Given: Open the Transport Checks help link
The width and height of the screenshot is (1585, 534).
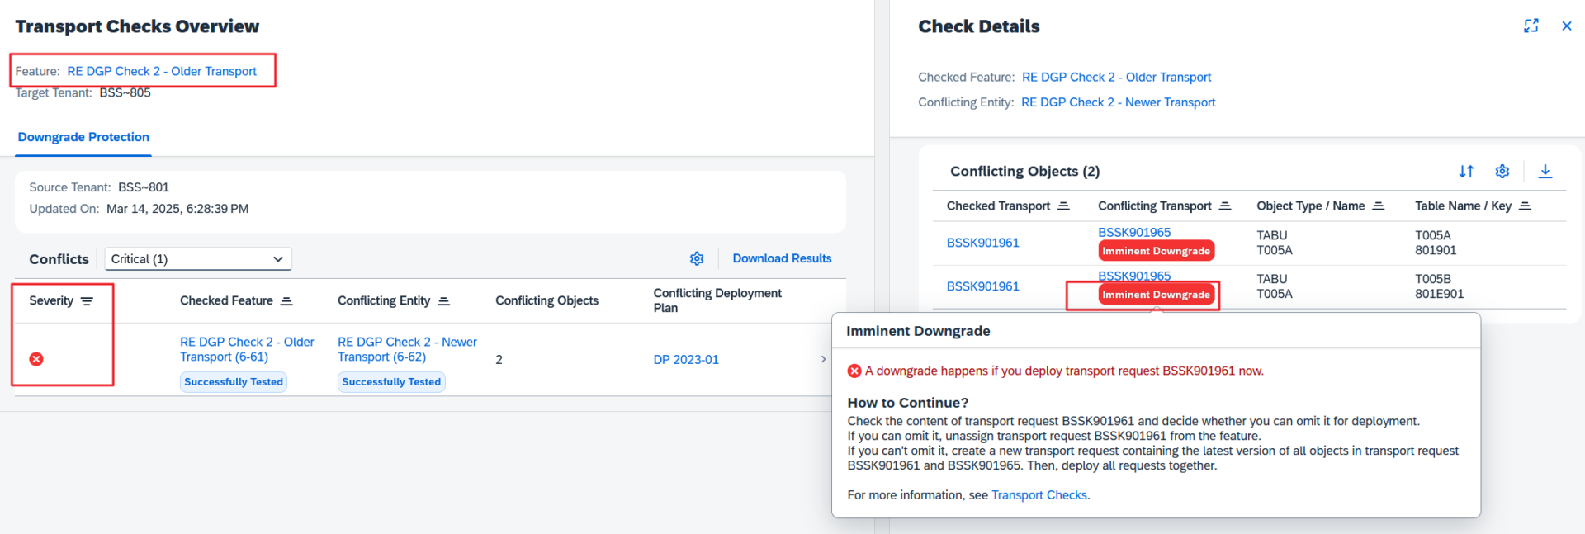Looking at the screenshot, I should pos(1039,495).
